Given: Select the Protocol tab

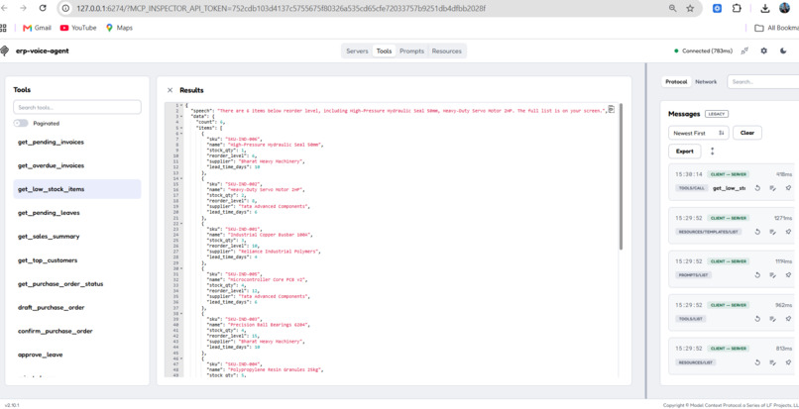Looking at the screenshot, I should click(676, 81).
